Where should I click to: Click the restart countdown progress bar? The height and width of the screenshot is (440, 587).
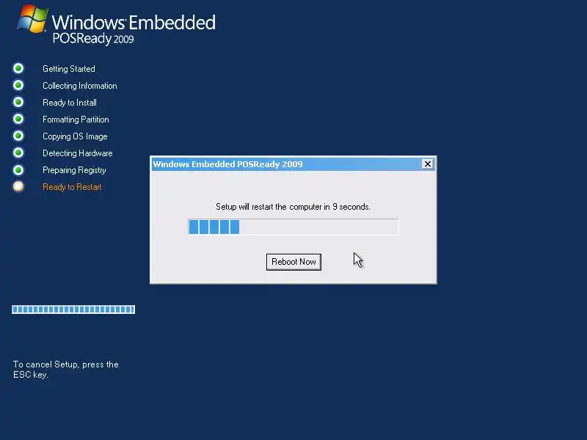pyautogui.click(x=293, y=227)
